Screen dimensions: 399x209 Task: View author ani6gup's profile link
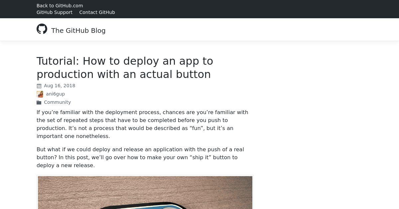pyautogui.click(x=55, y=94)
